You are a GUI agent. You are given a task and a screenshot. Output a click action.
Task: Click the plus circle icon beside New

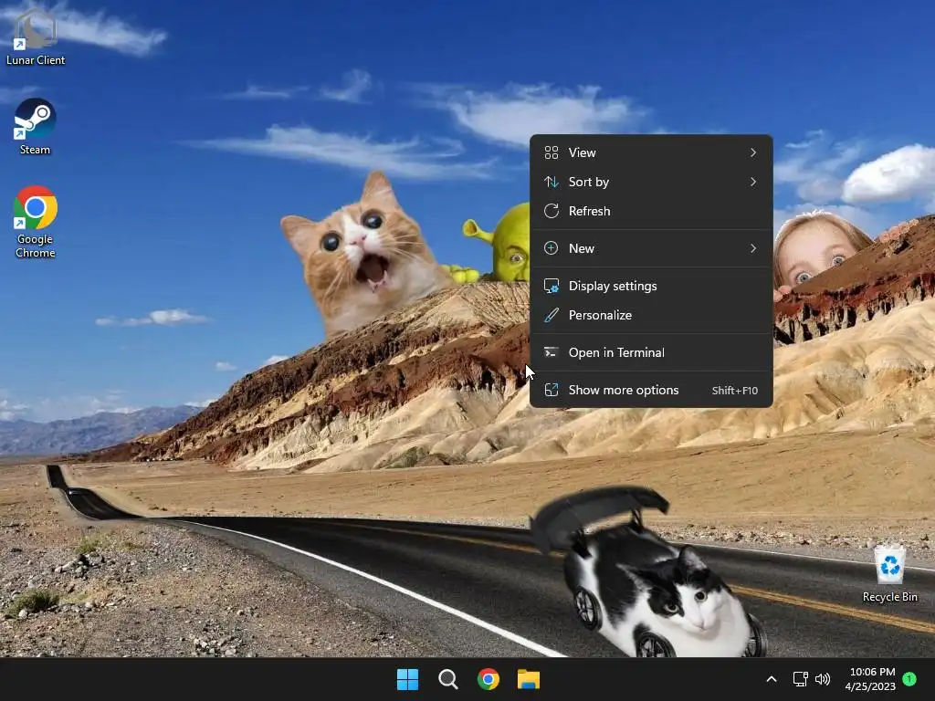(x=552, y=248)
